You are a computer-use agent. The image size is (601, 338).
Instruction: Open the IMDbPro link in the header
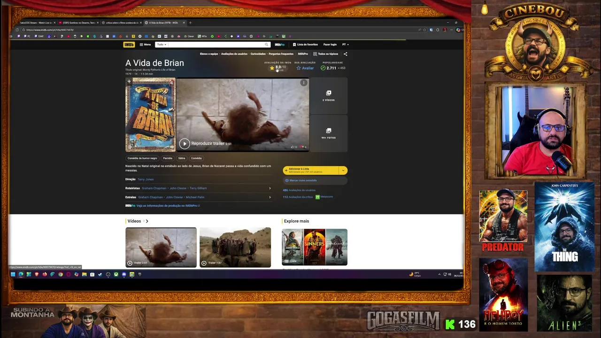pyautogui.click(x=280, y=45)
